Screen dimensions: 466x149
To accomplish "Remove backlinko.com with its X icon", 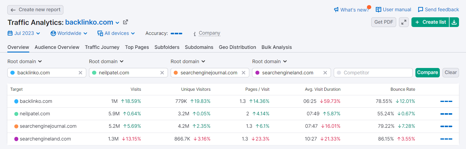I will click(80, 73).
